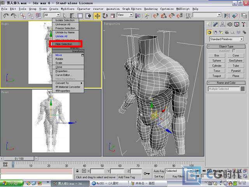249x187 pixels.
Task: Click the Named Selection Sets icon
Action: (189, 16)
